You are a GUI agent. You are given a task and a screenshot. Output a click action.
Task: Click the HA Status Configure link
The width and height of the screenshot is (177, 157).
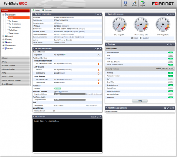(65, 26)
